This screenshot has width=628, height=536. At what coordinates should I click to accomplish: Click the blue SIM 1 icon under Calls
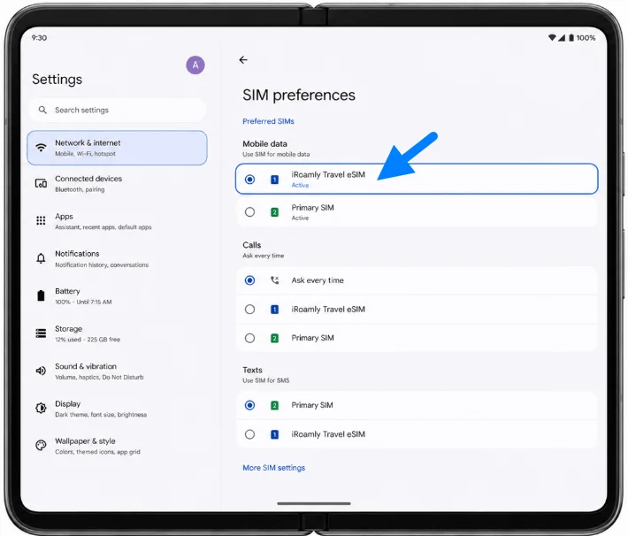click(x=274, y=310)
